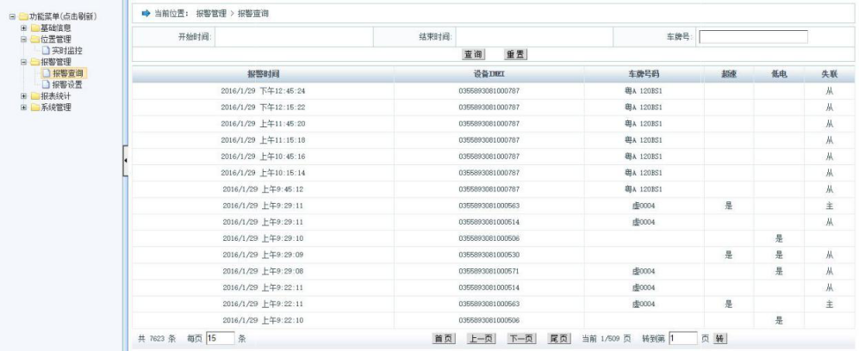This screenshot has height=351, width=859.
Task: Click the 系统管理 folder icon
Action: click(x=34, y=107)
